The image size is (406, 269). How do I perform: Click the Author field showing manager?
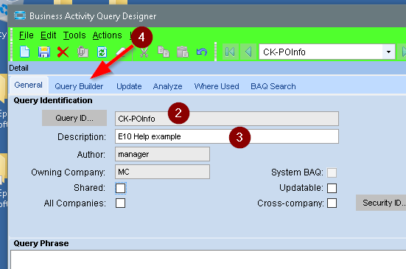pyautogui.click(x=162, y=154)
